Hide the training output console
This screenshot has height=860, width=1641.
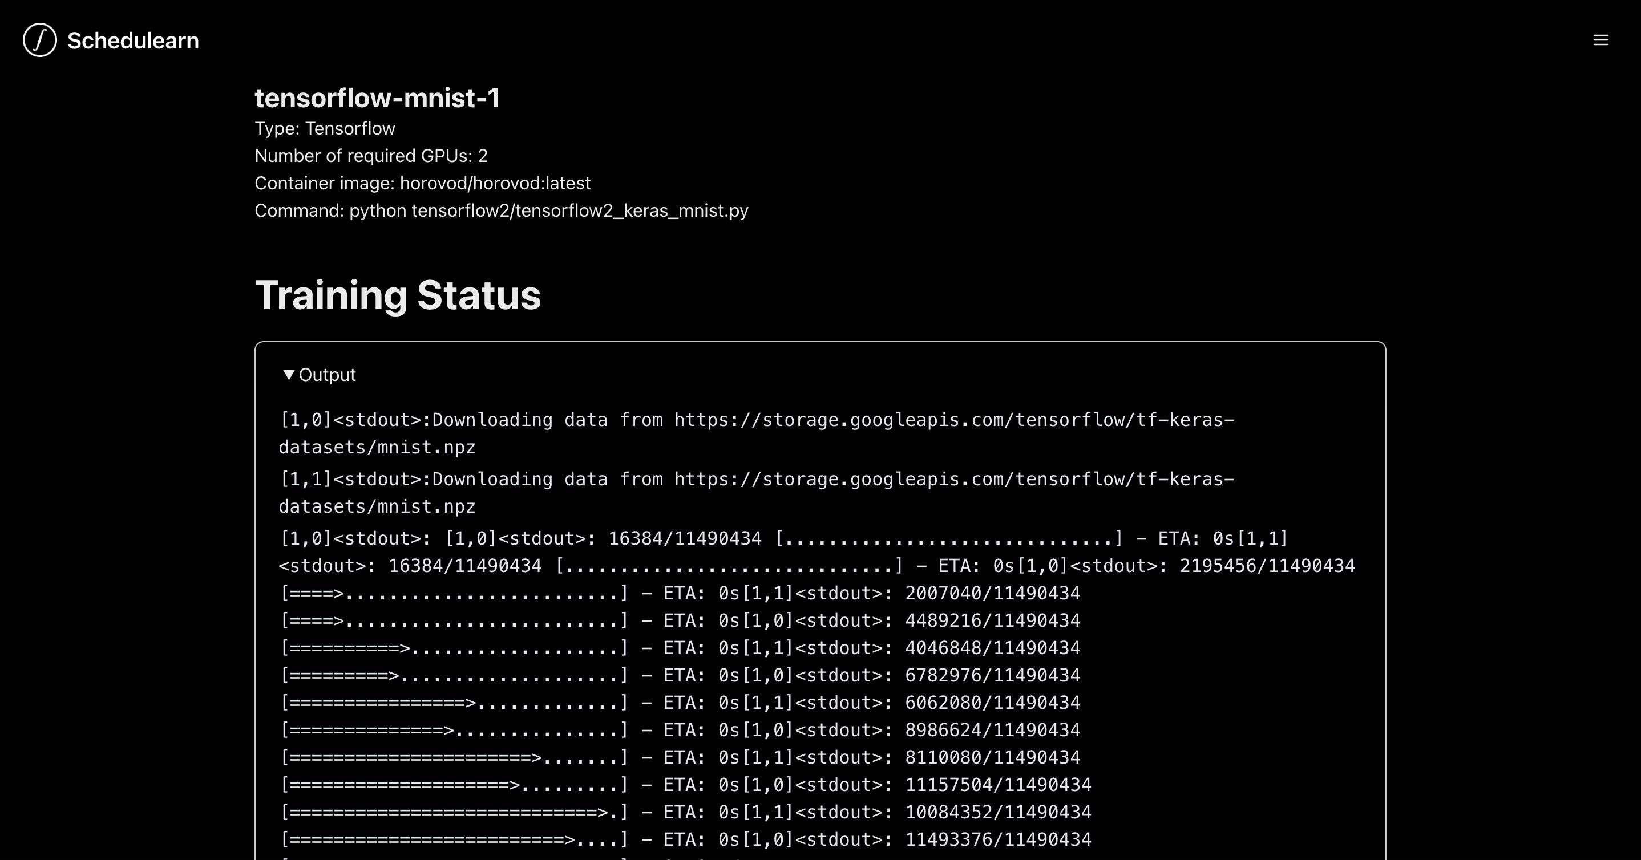click(x=318, y=374)
